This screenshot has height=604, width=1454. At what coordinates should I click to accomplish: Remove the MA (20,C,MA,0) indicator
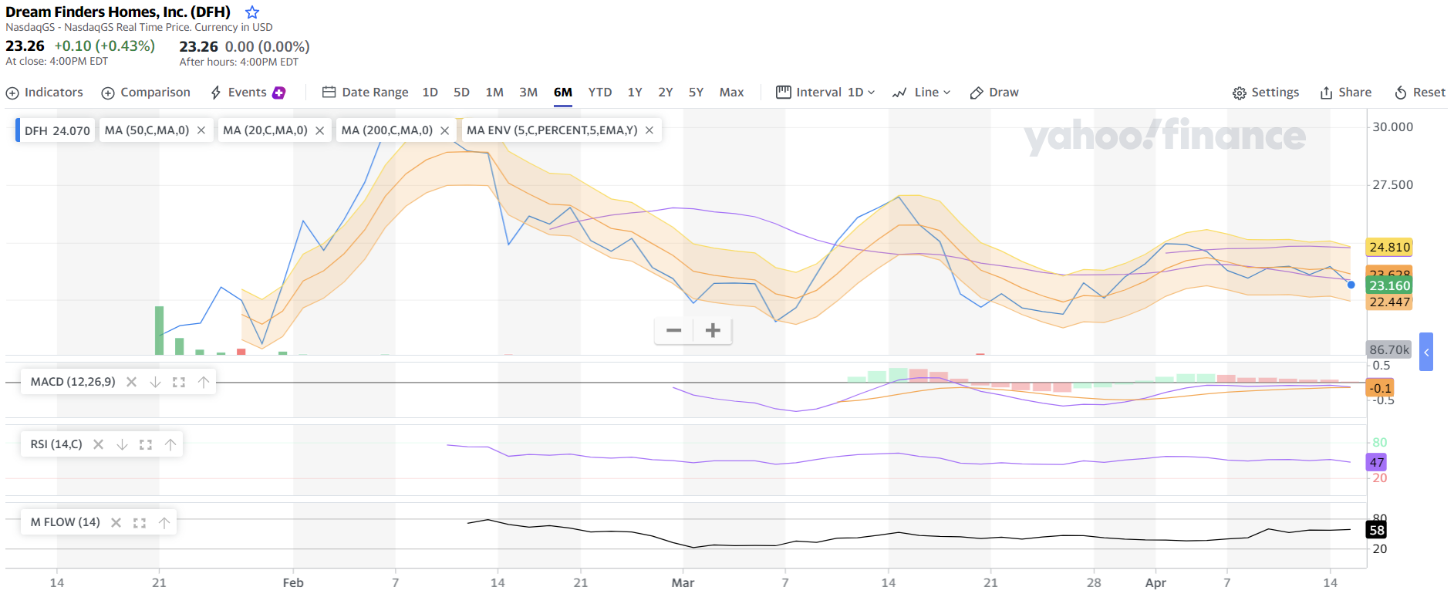[319, 130]
